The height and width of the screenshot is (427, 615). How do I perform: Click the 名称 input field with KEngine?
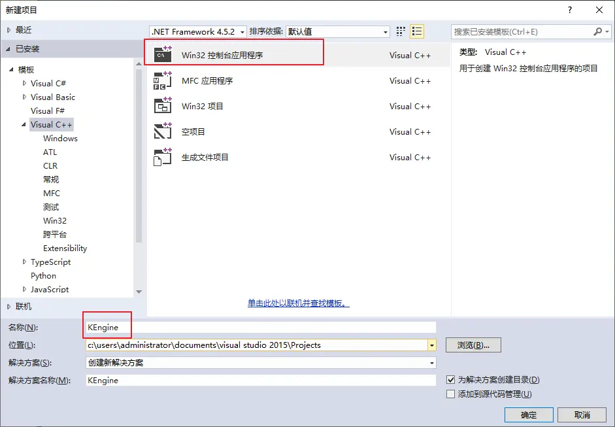coord(261,328)
